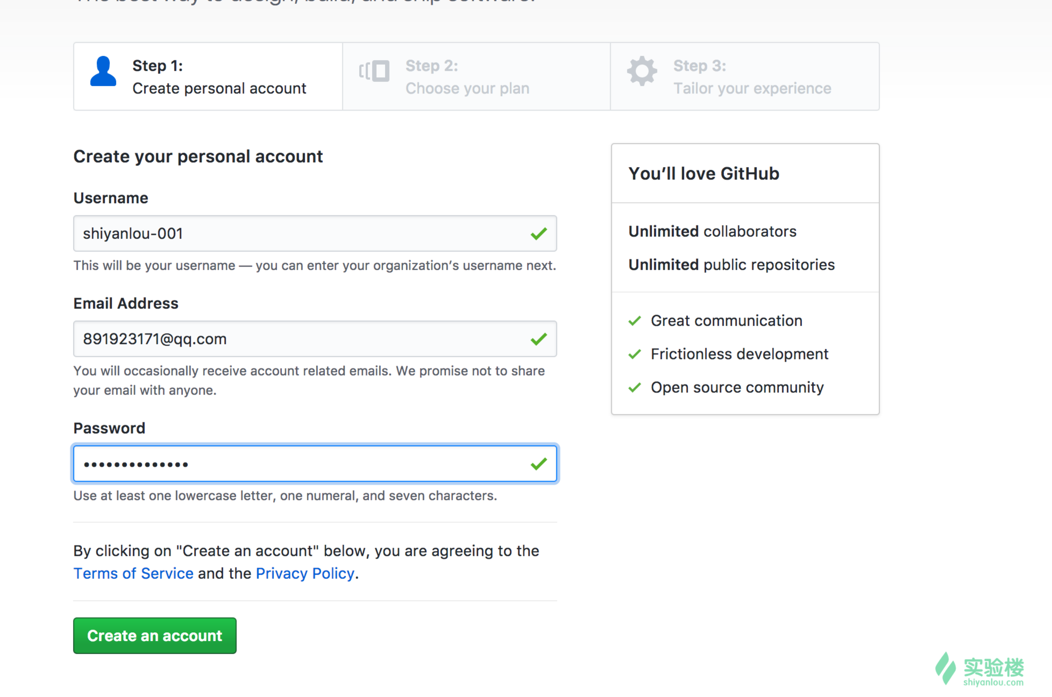The image size is (1052, 697).
Task: Click 'Unlimited collaborators' text
Action: coord(712,231)
